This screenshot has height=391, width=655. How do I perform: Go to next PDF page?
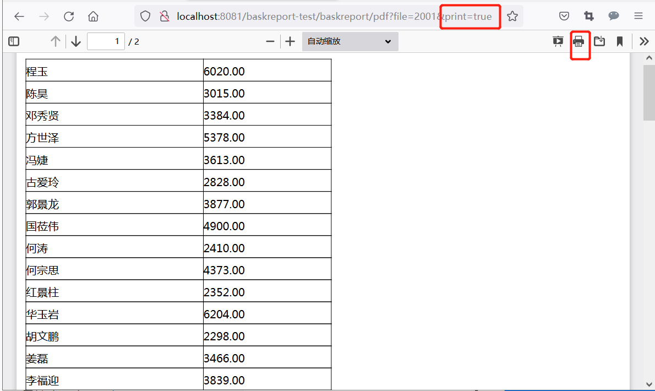(75, 41)
